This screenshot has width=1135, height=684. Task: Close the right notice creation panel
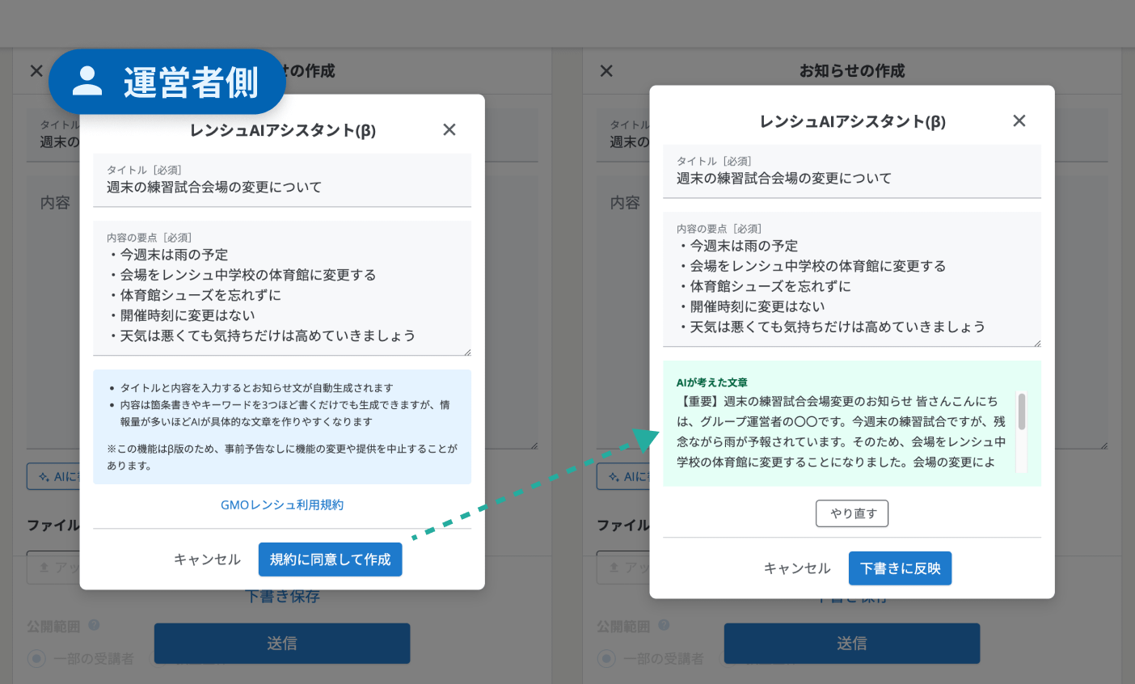(606, 71)
